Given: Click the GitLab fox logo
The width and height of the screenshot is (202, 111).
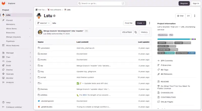Looking at the screenshot, I should coord(4,3).
